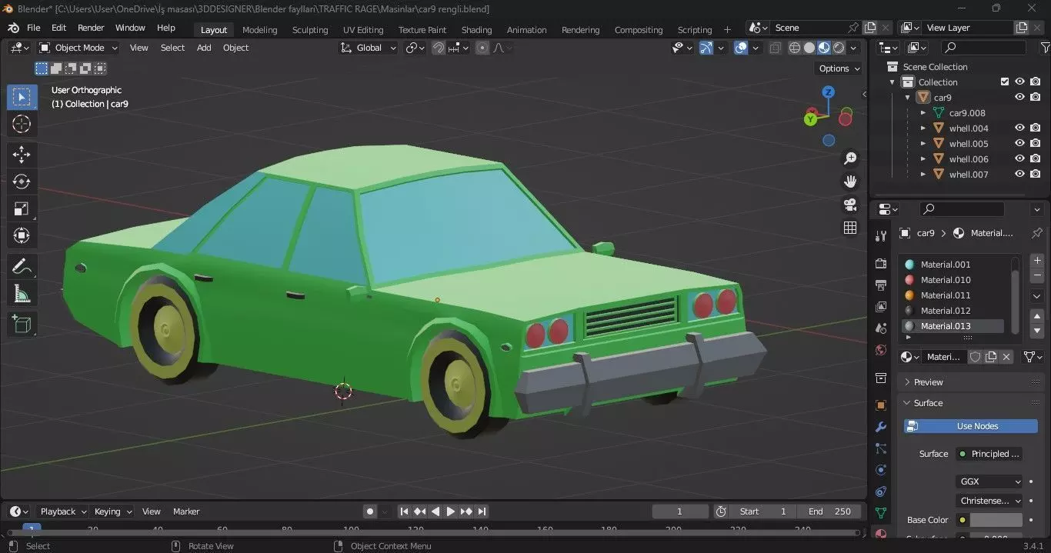Open the viewport Add menu
This screenshot has height=553, width=1051.
tap(204, 48)
